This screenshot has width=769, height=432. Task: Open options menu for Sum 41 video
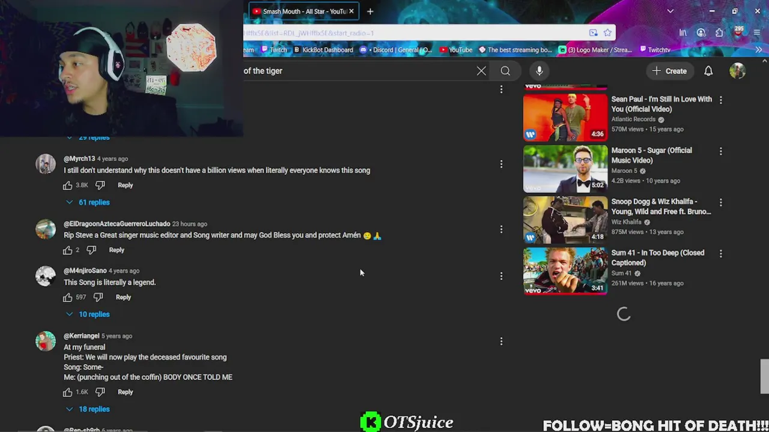(721, 254)
